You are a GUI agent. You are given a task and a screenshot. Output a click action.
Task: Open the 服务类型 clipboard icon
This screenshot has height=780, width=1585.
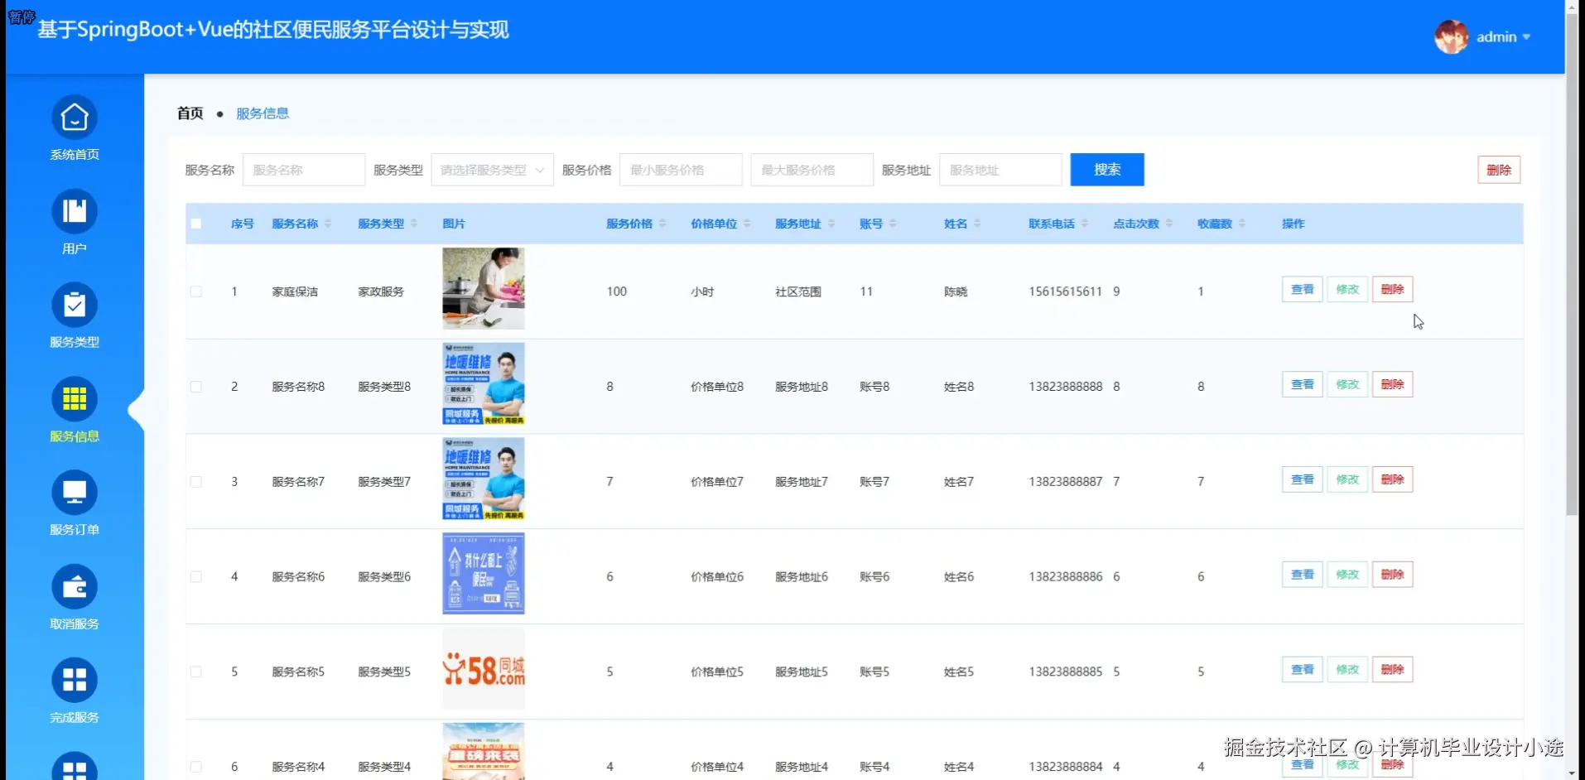(75, 306)
